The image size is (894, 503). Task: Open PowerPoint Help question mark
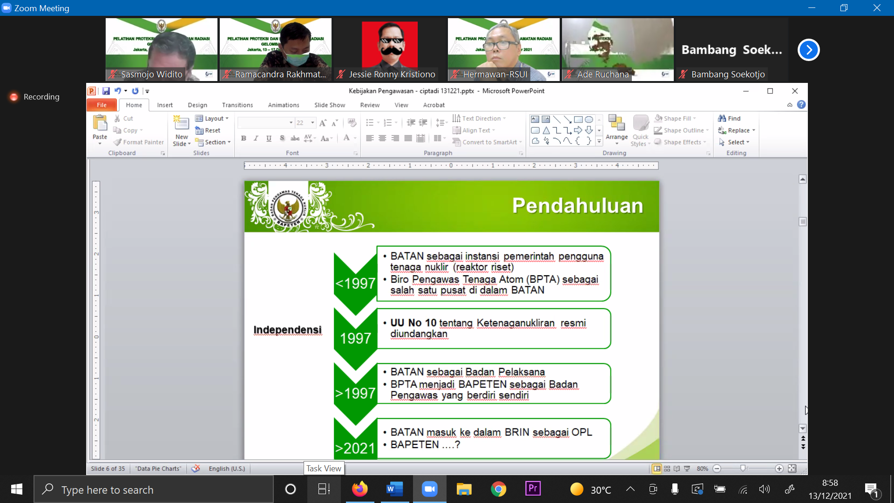(801, 105)
